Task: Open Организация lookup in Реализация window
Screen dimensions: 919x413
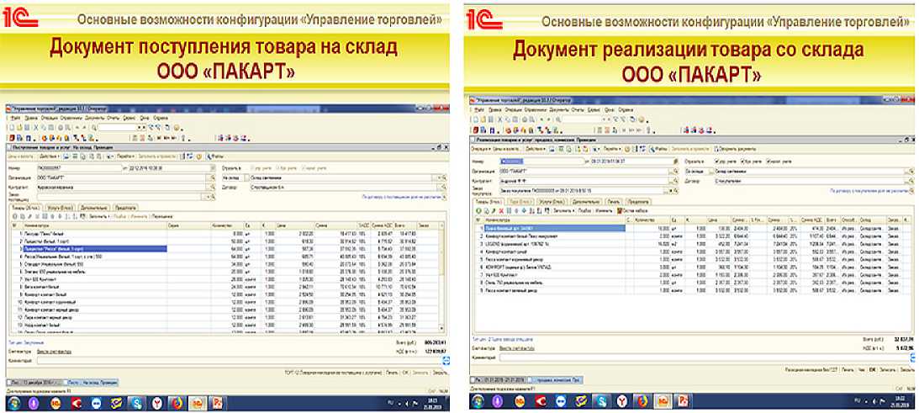Action: [x=676, y=172]
